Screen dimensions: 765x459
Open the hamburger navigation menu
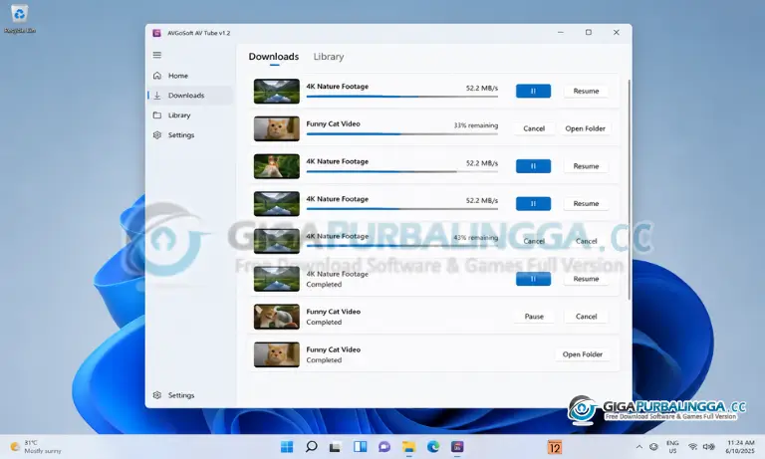pyautogui.click(x=157, y=55)
